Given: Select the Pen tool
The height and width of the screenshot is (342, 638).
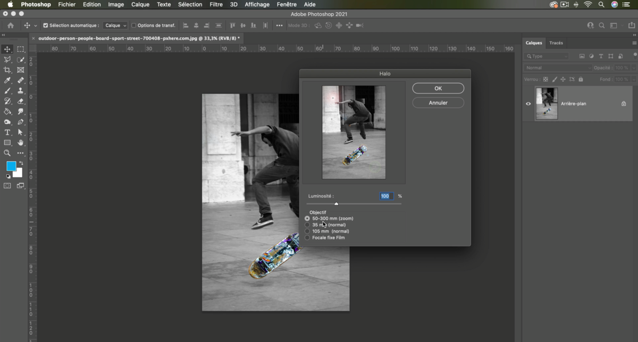Looking at the screenshot, I should click(21, 122).
